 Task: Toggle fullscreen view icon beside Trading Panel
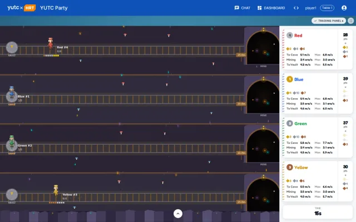click(x=351, y=21)
